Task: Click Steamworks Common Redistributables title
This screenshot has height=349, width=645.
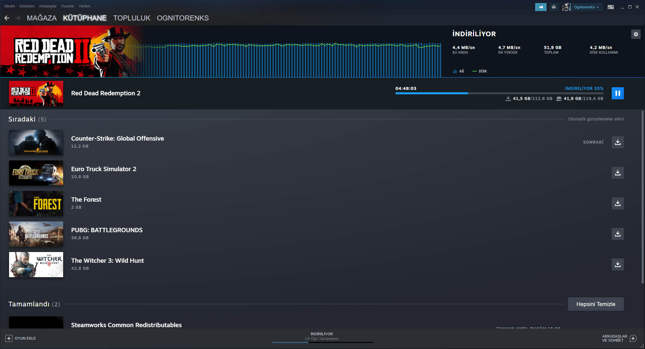Action: 126,325
